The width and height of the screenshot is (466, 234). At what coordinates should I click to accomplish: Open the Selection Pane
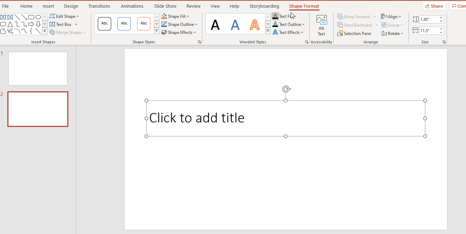click(354, 33)
